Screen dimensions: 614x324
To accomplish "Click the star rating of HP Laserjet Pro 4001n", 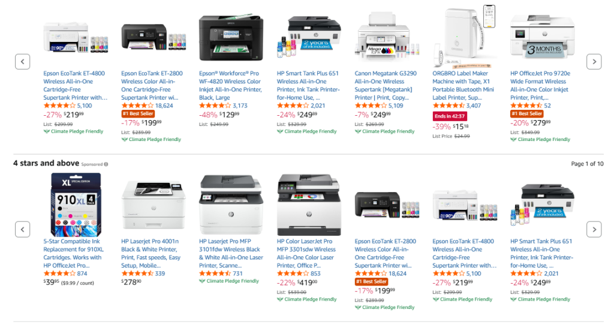I will [137, 274].
